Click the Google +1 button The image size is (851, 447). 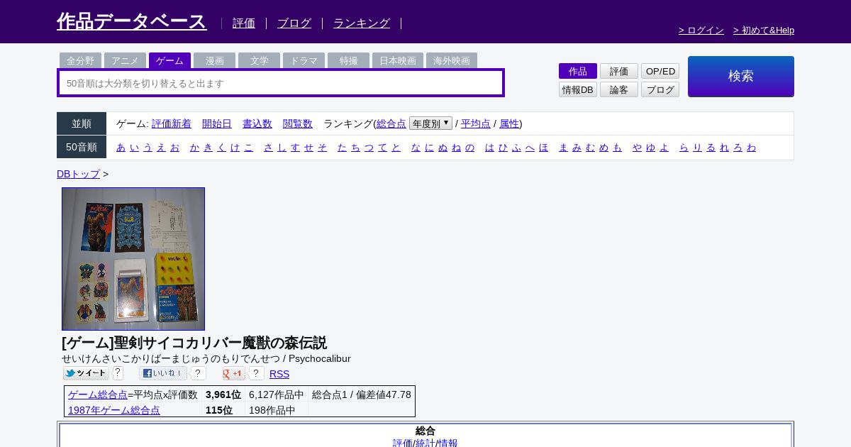point(233,373)
